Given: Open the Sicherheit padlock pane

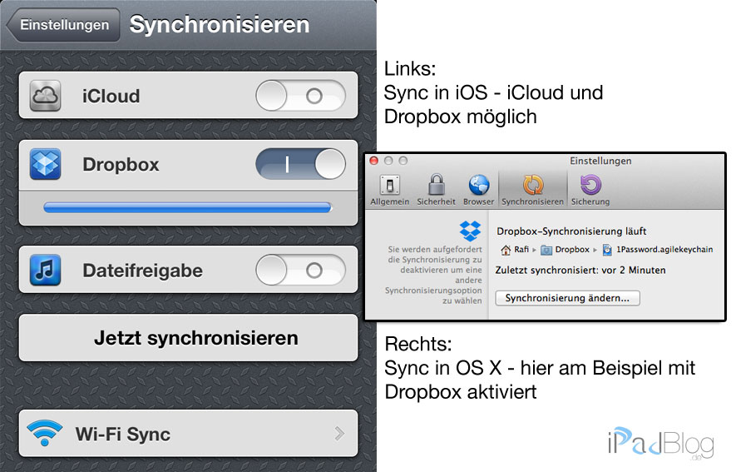Looking at the screenshot, I should pos(436,190).
